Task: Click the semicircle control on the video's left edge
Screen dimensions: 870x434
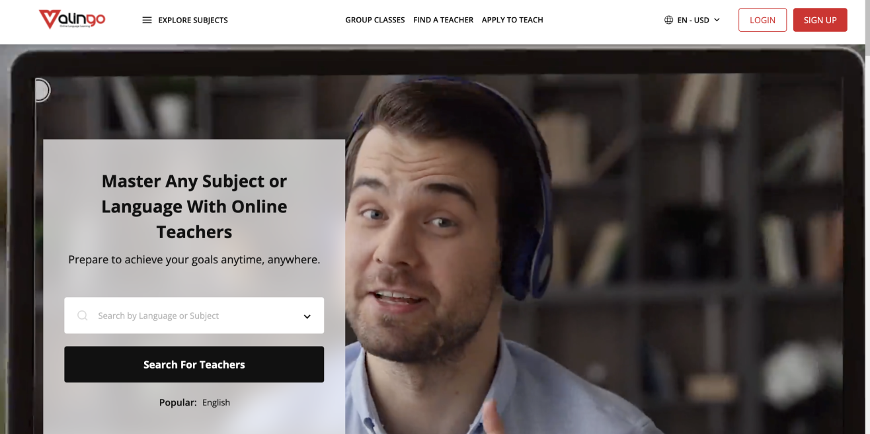Action: point(41,90)
